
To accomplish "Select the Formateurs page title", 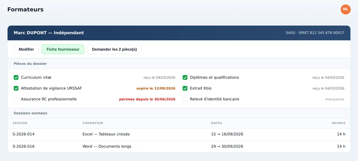I will point(25,9).
